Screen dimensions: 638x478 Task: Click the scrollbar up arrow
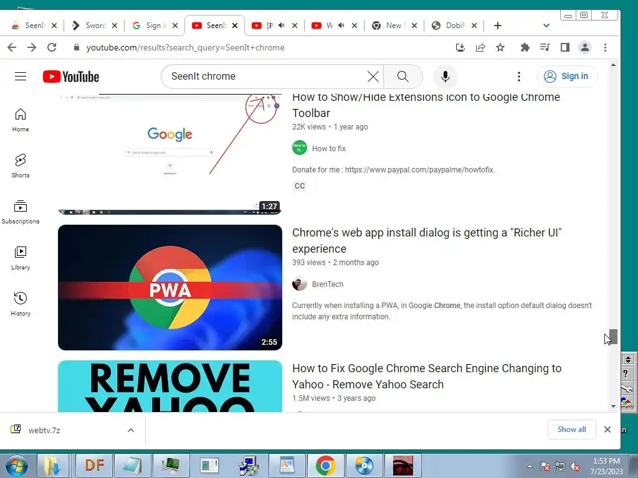coord(613,65)
